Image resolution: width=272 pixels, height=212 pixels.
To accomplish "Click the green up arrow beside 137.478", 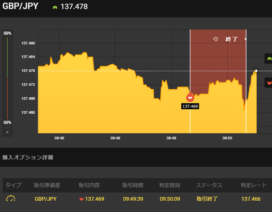I will (55, 7).
